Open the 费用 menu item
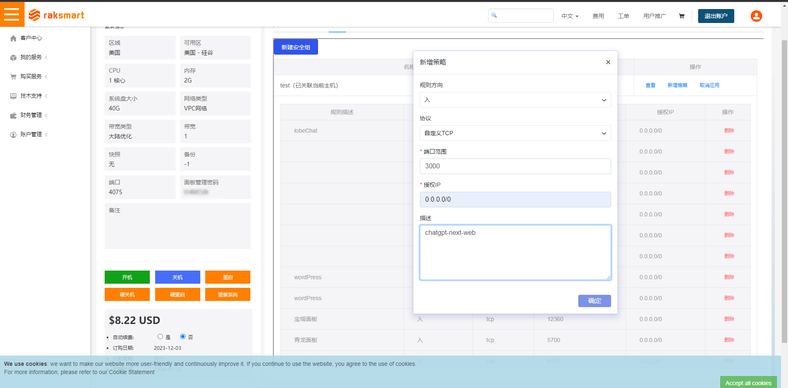788x388 pixels. [598, 16]
